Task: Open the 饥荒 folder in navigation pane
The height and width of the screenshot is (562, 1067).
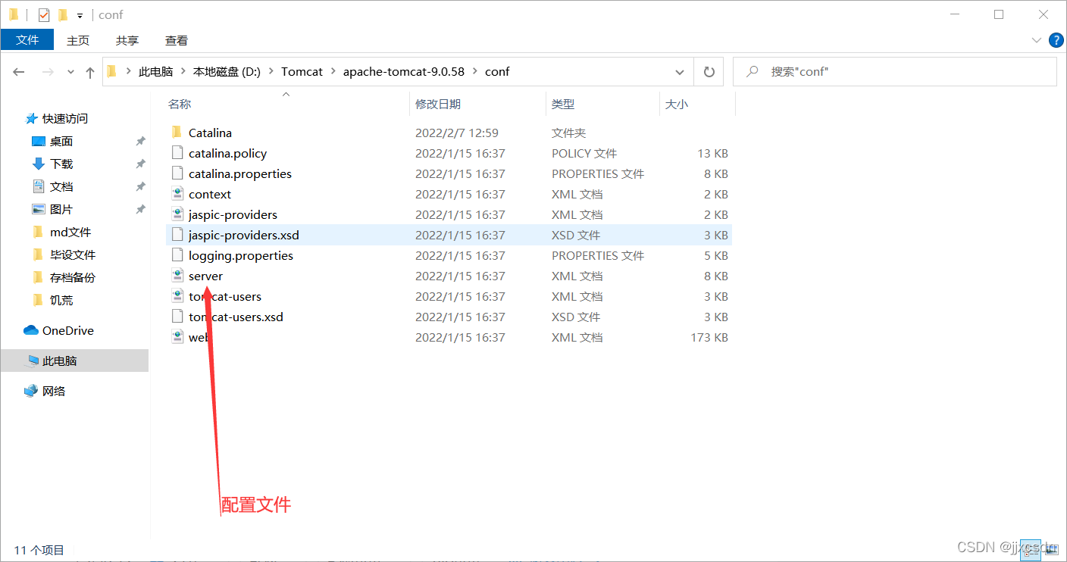Action: [x=61, y=300]
